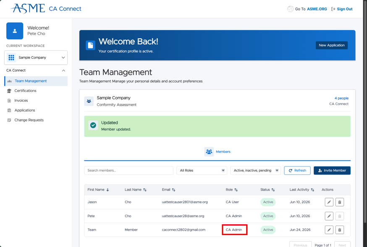
Task: Click the grid workspace icon beside Sample Company
Action: tap(11, 58)
